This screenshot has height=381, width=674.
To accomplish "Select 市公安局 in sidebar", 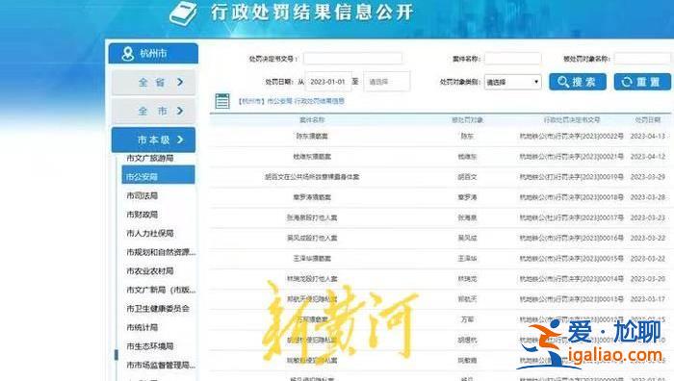I will tap(158, 176).
